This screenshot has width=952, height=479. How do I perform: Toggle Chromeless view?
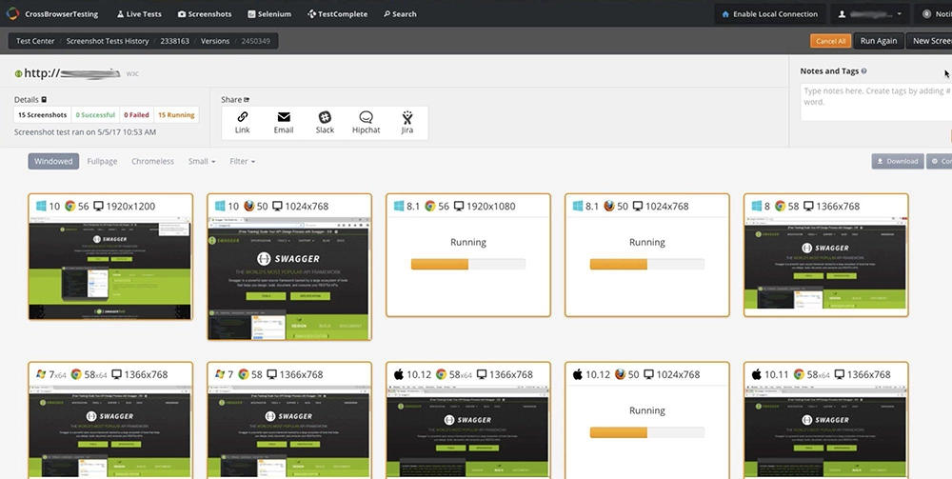tap(152, 161)
